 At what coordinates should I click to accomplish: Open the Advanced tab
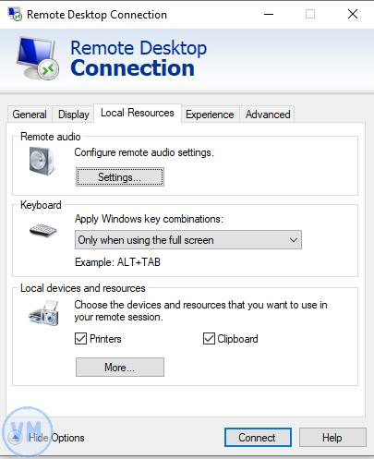(268, 115)
